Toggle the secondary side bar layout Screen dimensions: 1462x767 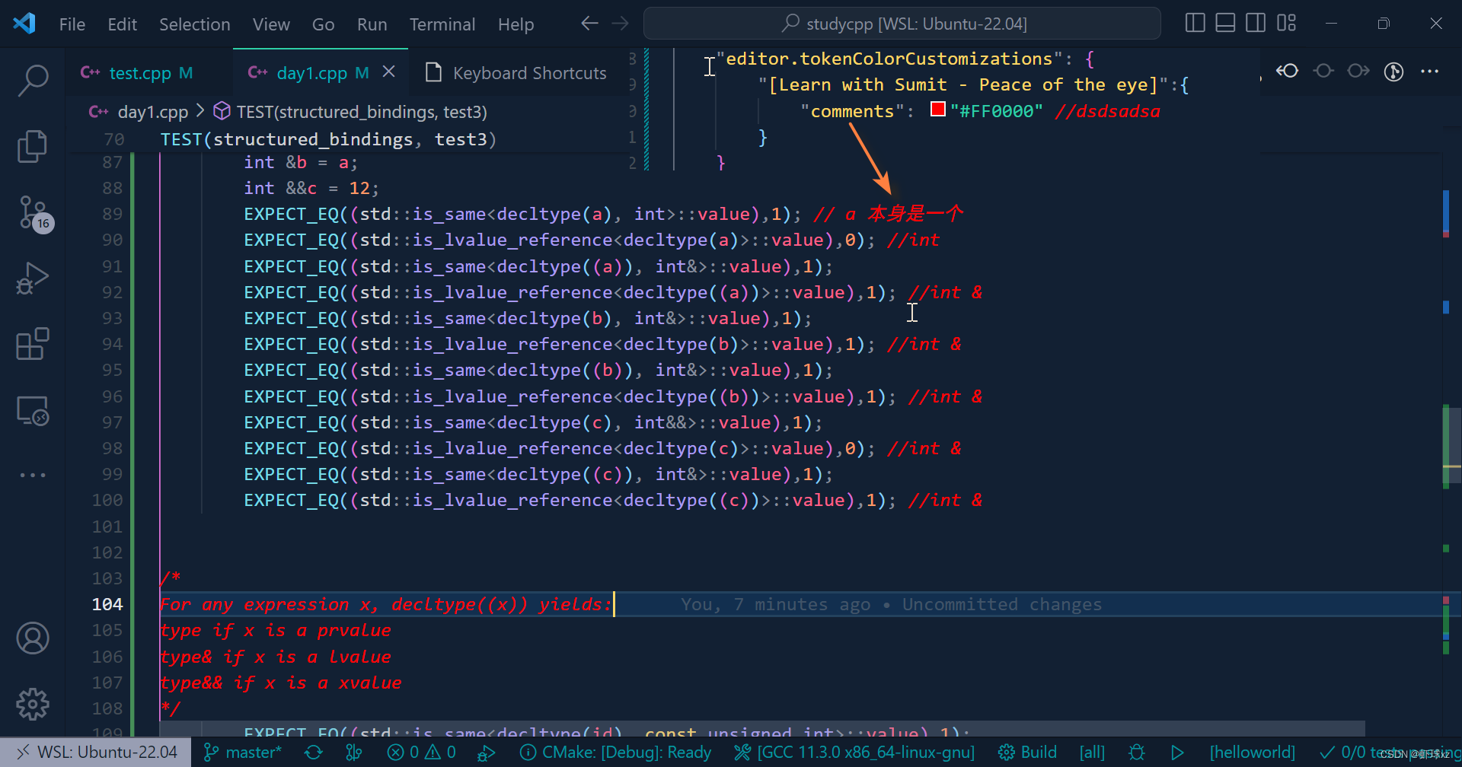[1256, 24]
